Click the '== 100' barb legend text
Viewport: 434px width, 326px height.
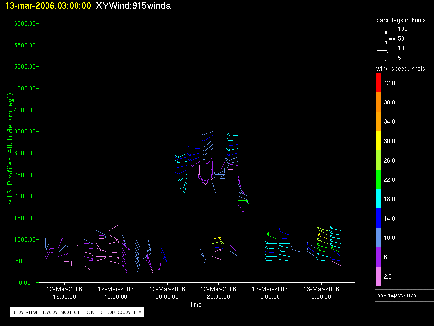pos(398,29)
